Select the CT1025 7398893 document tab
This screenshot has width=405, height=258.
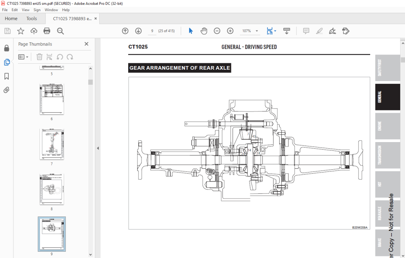click(72, 19)
